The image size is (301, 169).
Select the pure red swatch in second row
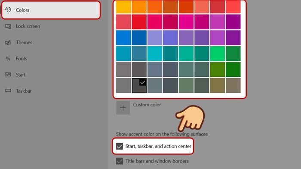(x=139, y=22)
